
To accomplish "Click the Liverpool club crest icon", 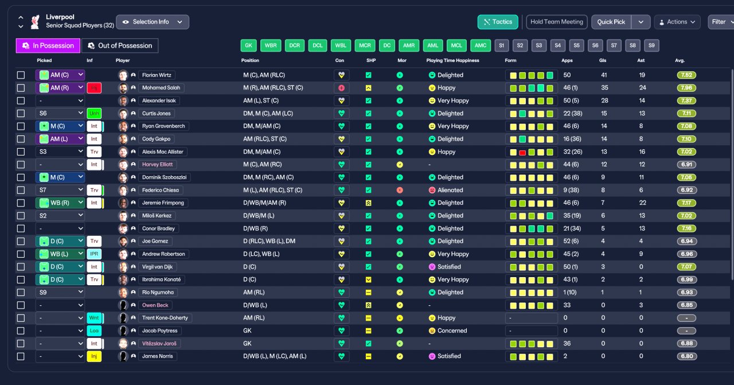I will pos(36,22).
